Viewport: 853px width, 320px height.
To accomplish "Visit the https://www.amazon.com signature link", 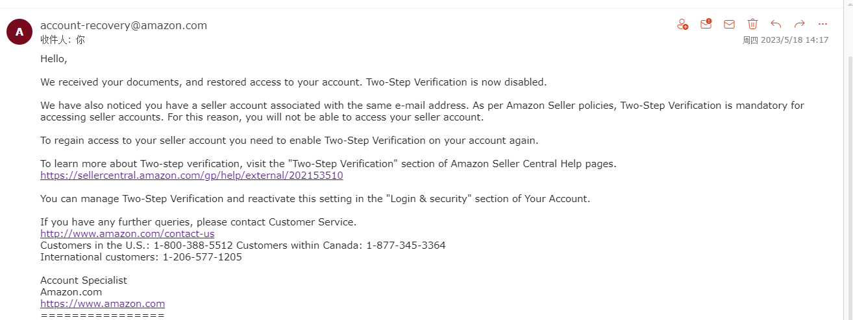I will click(x=103, y=304).
